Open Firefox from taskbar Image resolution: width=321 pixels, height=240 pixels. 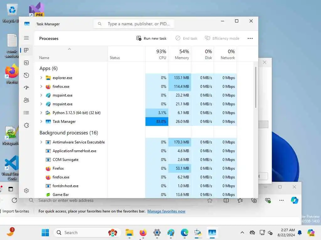coord(143,232)
